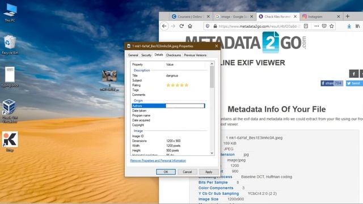Close the image Google Search tab

252,16
